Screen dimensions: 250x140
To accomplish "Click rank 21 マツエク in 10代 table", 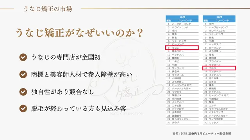I will [182, 92].
